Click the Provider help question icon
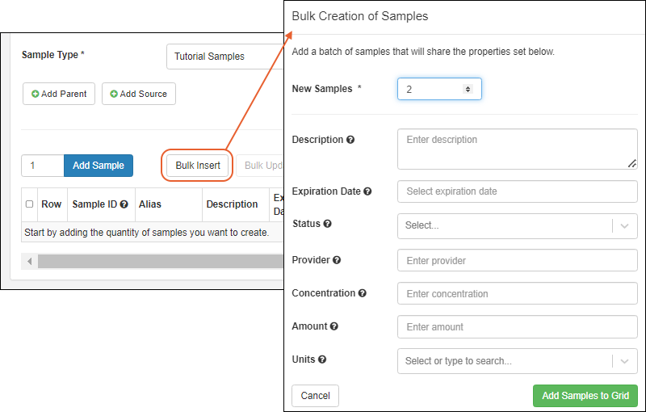This screenshot has width=646, height=412. [x=337, y=260]
